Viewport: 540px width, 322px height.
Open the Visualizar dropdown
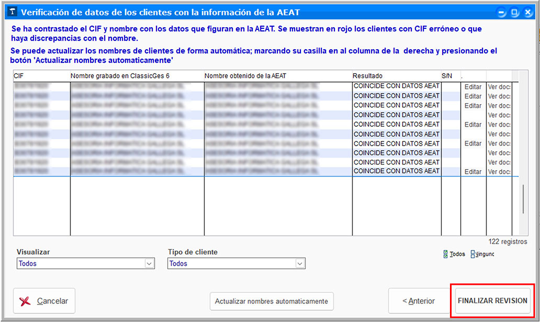click(149, 264)
